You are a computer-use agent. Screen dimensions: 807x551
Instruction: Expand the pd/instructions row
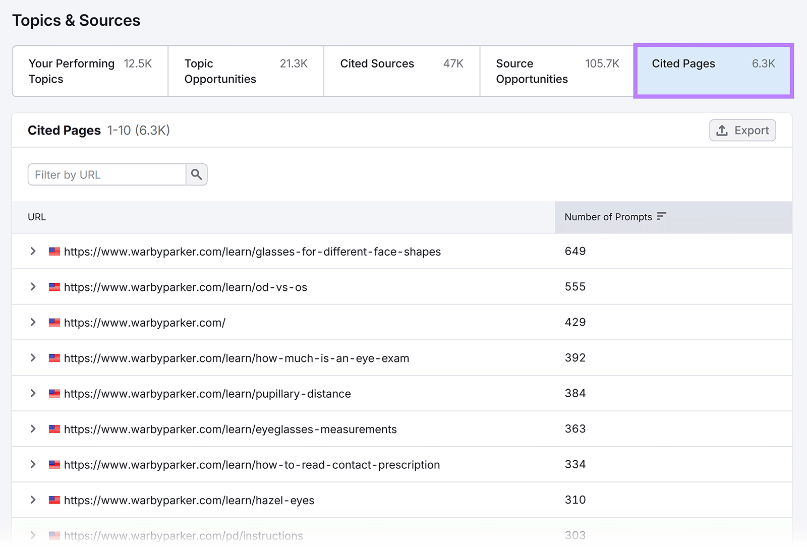coord(33,535)
